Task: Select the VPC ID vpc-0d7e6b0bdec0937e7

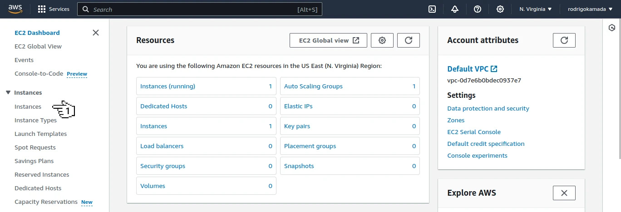Action: point(484,81)
